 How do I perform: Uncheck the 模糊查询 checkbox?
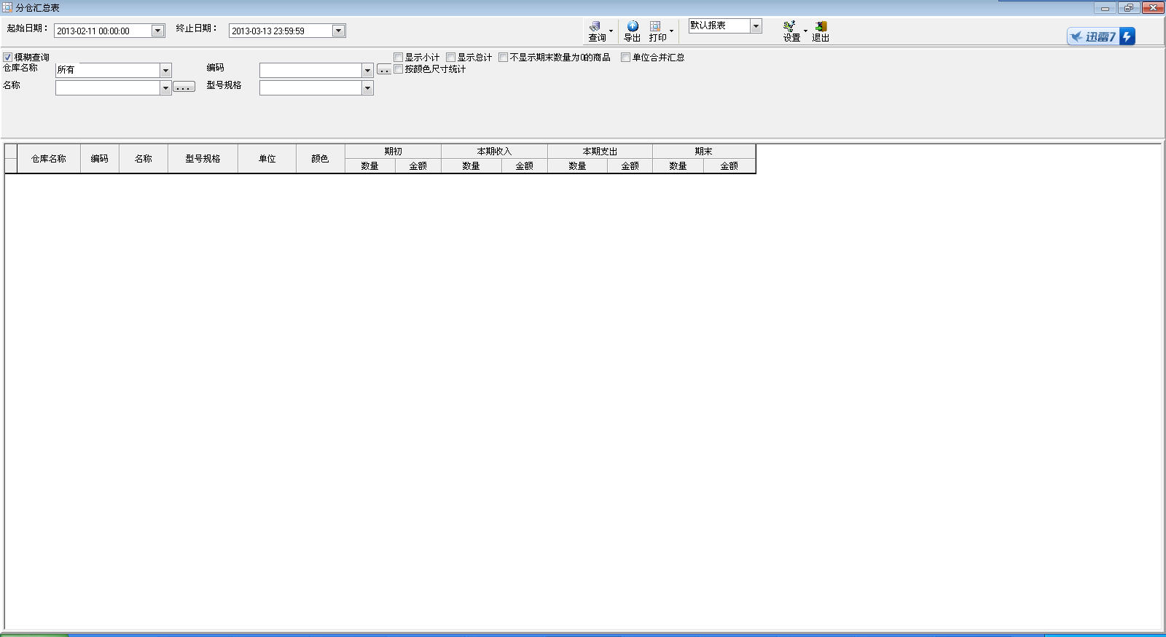click(8, 57)
